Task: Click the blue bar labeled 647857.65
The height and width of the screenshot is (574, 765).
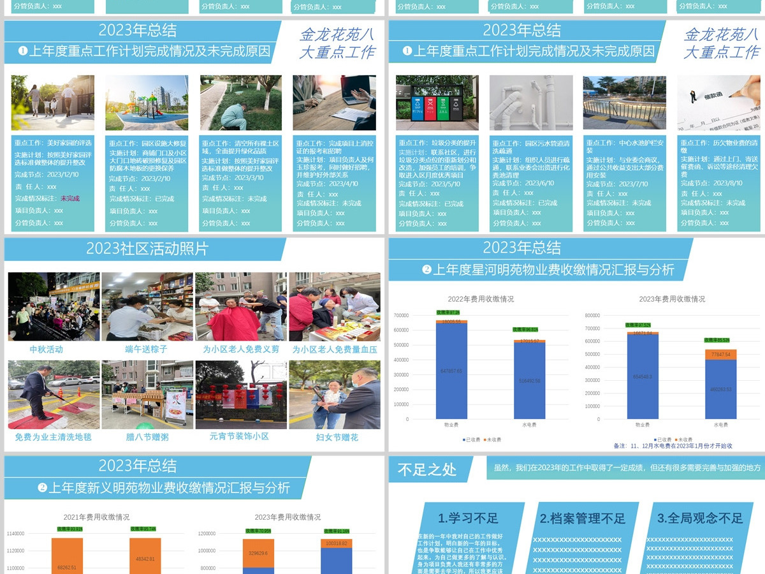Action: [x=451, y=371]
